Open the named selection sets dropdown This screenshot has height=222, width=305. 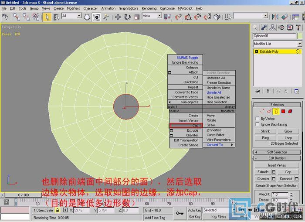click(x=265, y=16)
